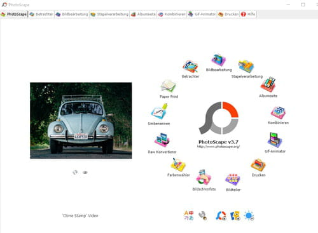Open the Raw Konvertierer icon

coord(162,140)
